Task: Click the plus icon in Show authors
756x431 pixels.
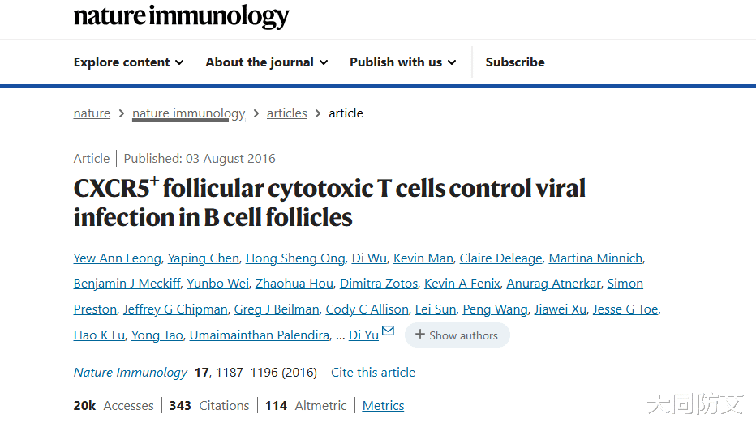Action: tap(420, 335)
